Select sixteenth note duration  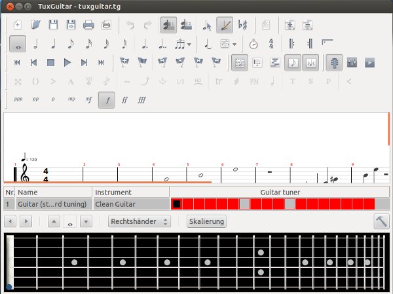[88, 44]
